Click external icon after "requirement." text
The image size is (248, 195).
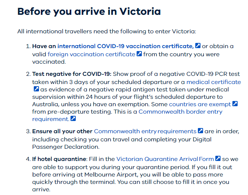[x=73, y=118]
